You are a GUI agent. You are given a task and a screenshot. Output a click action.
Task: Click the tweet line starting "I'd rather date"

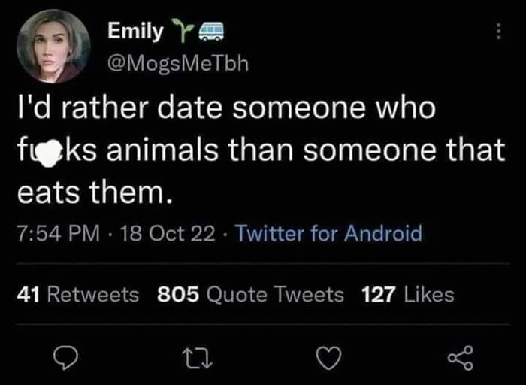click(x=225, y=108)
